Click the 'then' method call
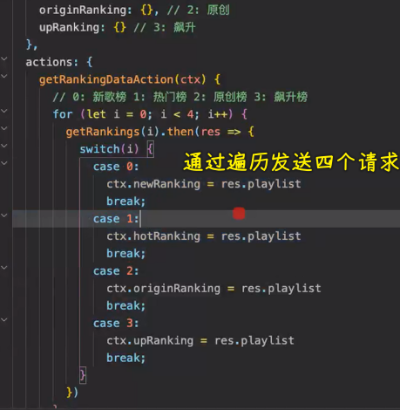The image size is (400, 410). [180, 132]
